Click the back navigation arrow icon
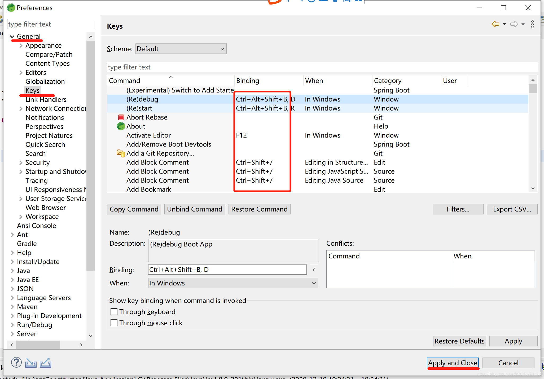Viewport: 544px width, 379px height. (495, 24)
